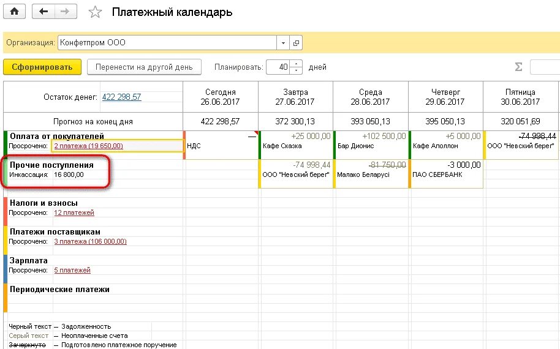
Task: Click the planning days field showing 40
Action: pyautogui.click(x=278, y=67)
